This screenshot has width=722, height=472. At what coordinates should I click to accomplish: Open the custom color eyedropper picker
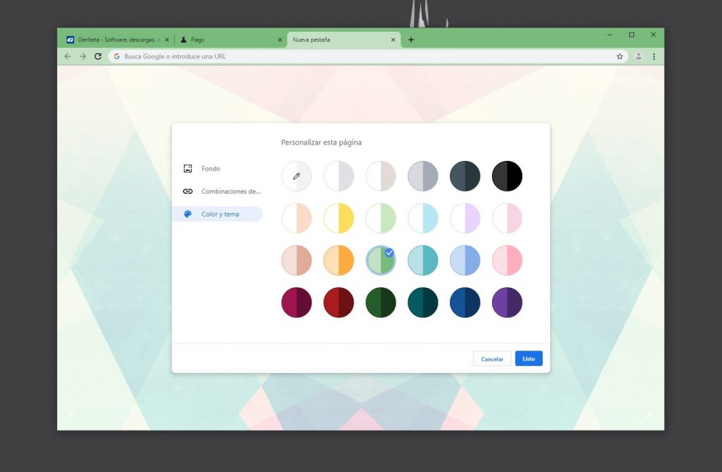coord(296,176)
